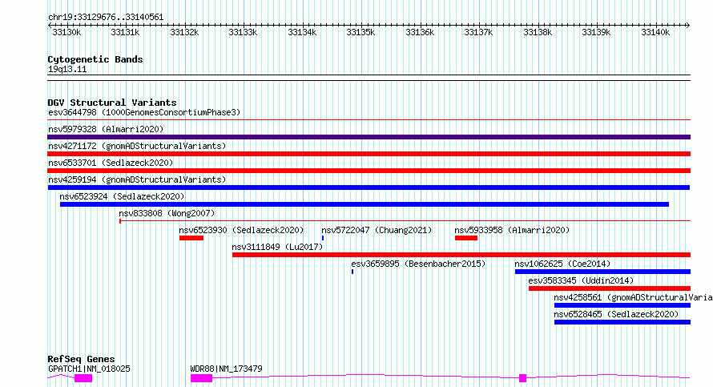Click the nsv3111849 Lu2017 red bar
This screenshot has height=387, width=713.
[461, 255]
